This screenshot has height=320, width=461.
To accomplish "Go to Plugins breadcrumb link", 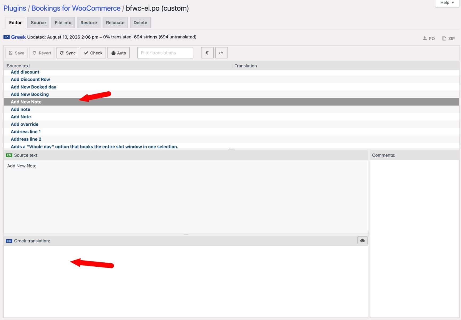I will pos(15,8).
